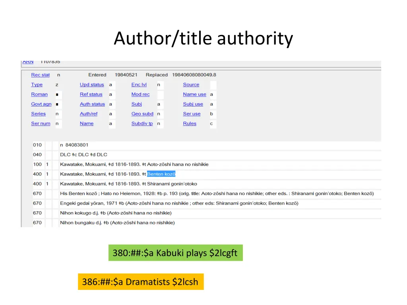The height and width of the screenshot is (305, 407).
Task: Click the Source value box
Action: (213, 85)
